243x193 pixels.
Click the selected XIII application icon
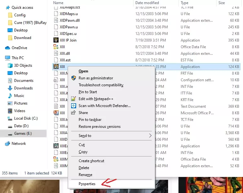point(56,66)
